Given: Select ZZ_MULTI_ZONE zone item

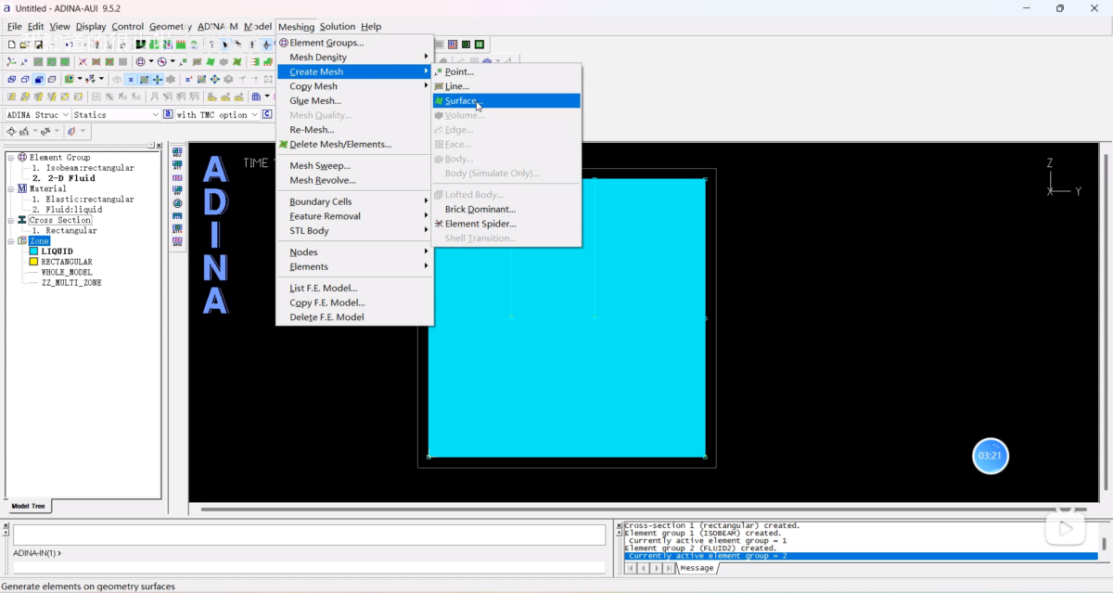Looking at the screenshot, I should tap(71, 283).
